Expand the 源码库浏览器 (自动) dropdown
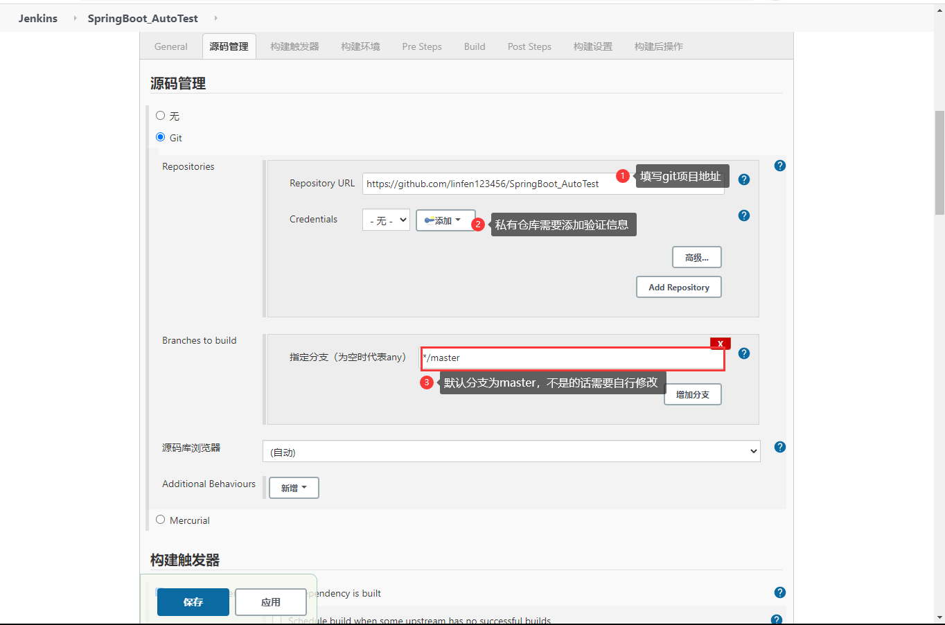The image size is (945, 625). 511,451
